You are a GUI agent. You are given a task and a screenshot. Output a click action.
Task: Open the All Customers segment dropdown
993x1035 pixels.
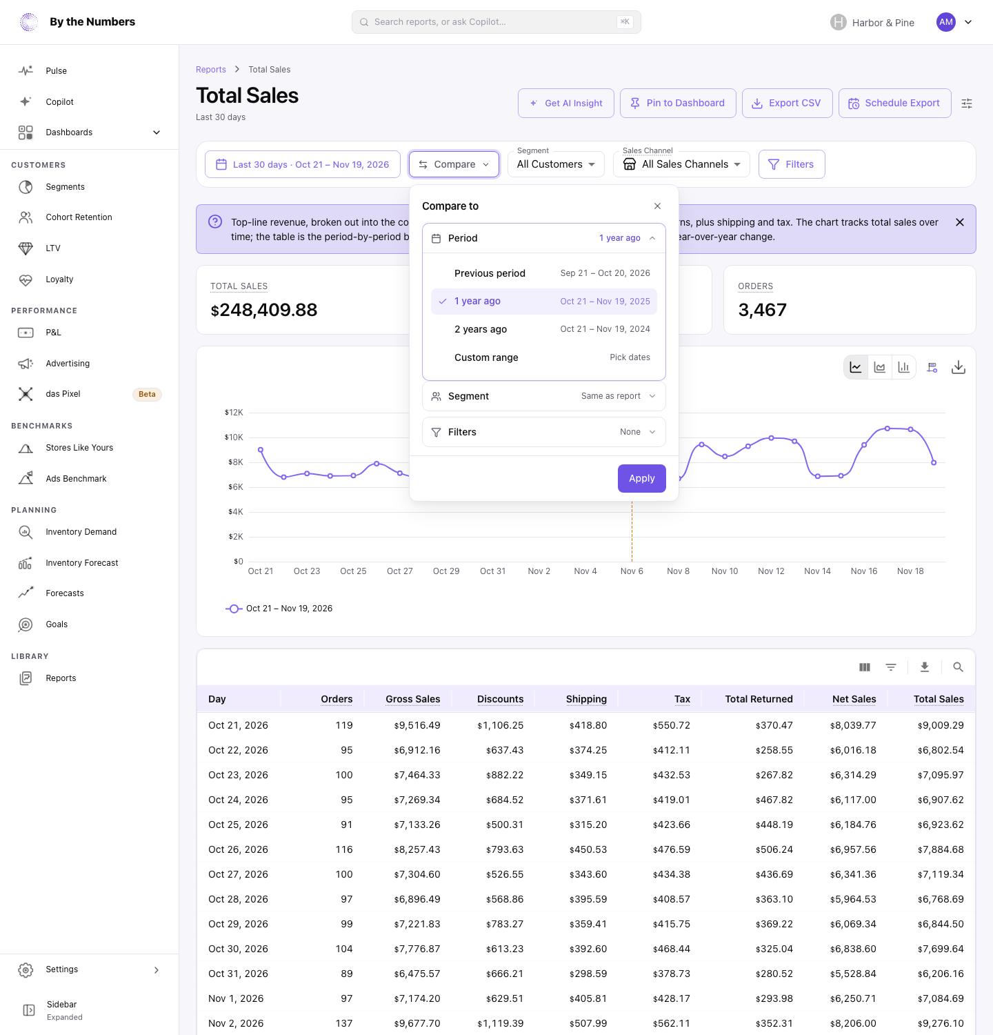point(556,164)
